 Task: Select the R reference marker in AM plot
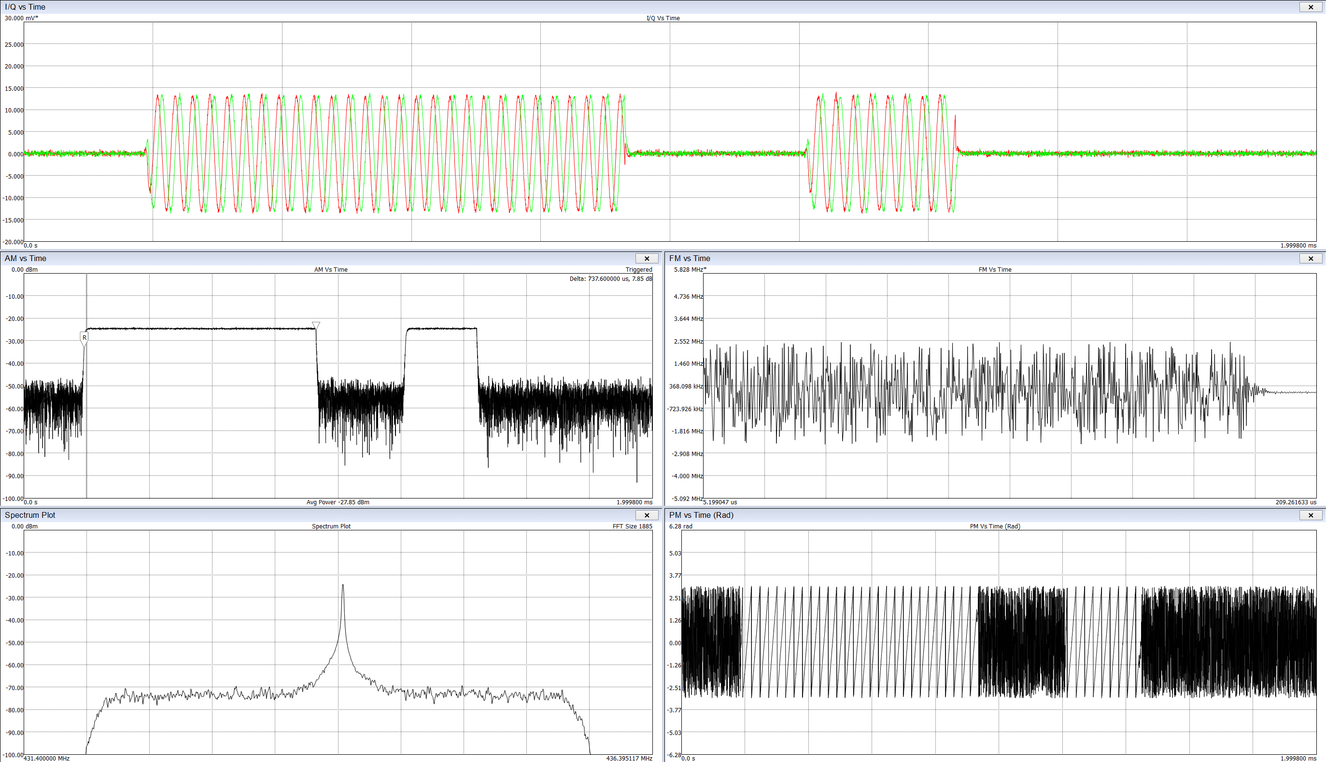pos(84,337)
